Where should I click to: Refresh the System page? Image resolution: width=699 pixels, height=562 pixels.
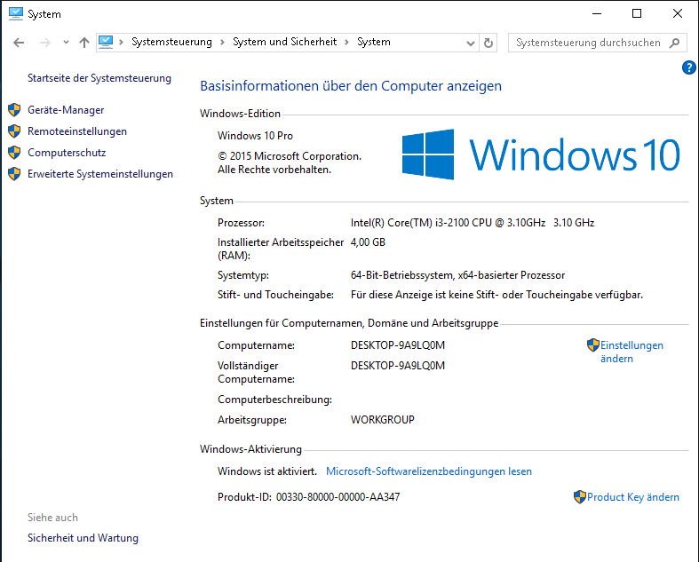click(489, 43)
